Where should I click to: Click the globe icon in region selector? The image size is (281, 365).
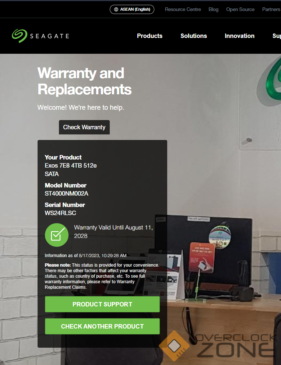116,10
